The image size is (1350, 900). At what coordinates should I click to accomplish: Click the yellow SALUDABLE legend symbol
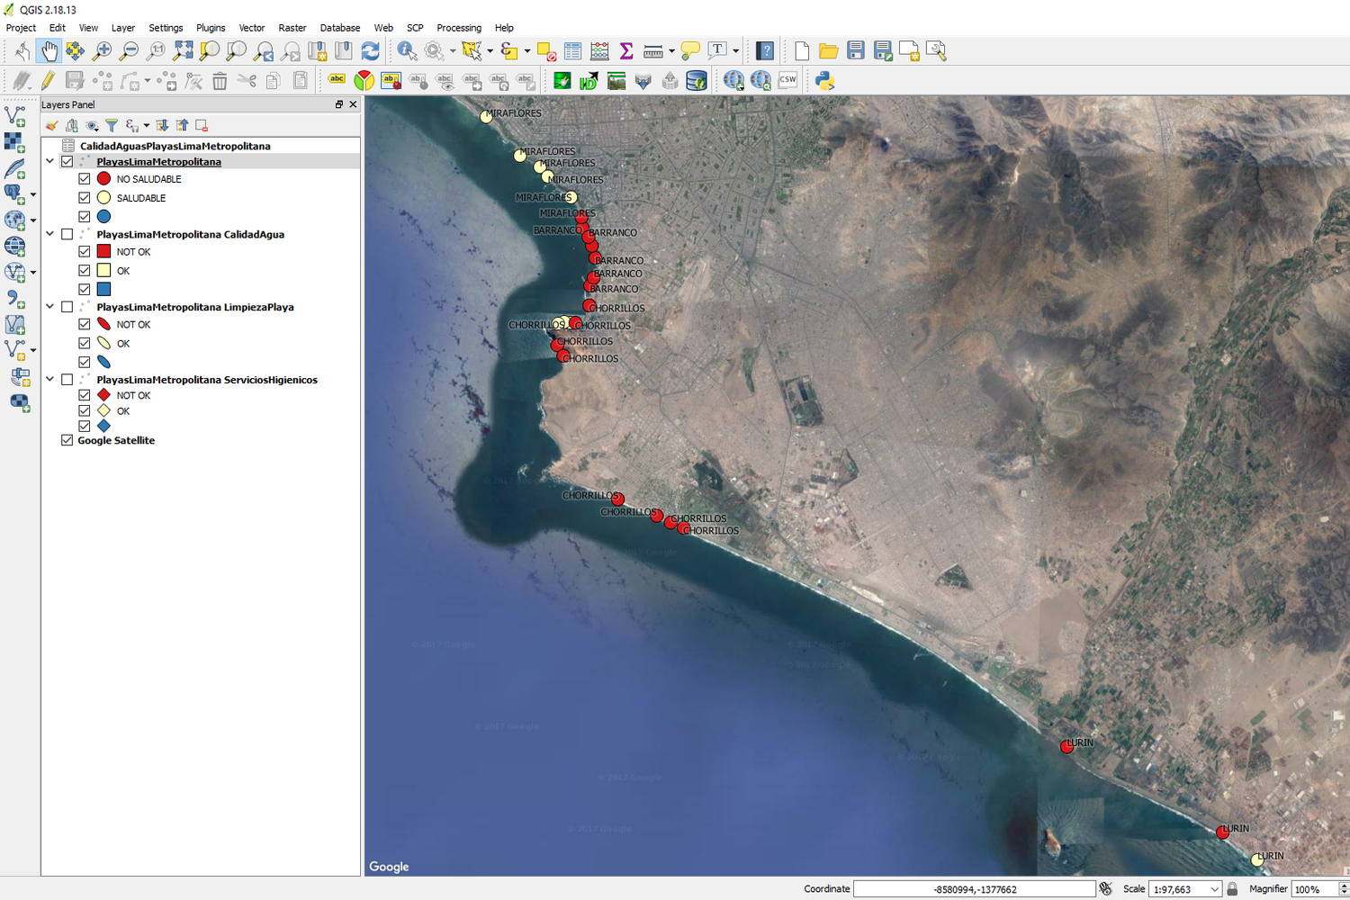point(103,198)
